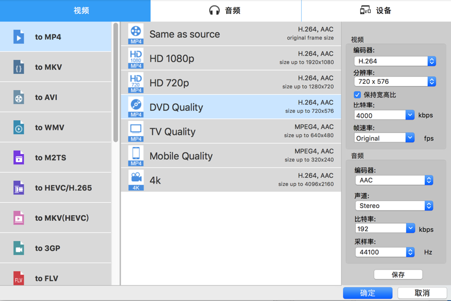Select the to AVI format
This screenshot has width=451, height=301.
(x=56, y=97)
